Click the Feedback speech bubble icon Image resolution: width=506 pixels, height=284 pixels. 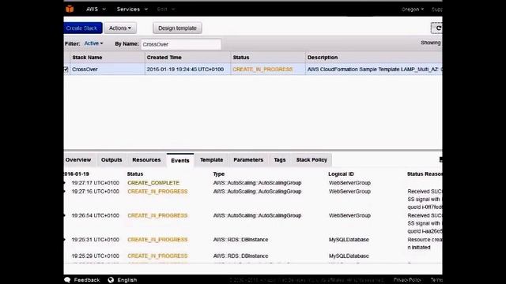pos(67,280)
